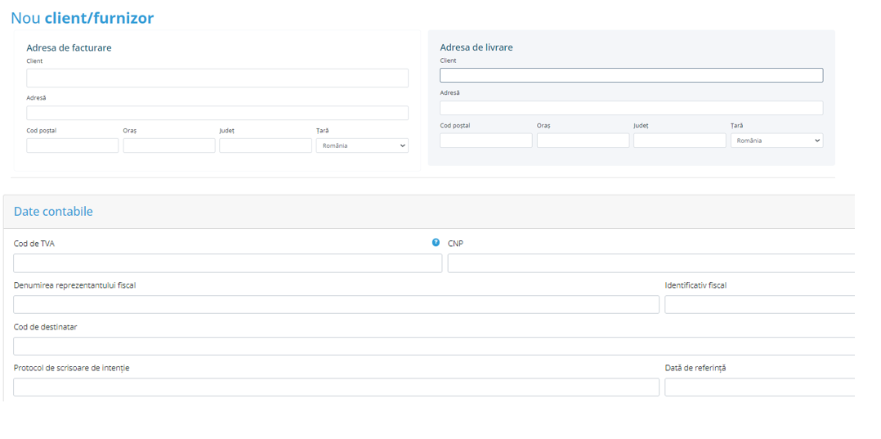Open the billing address Țară dropdown
The height and width of the screenshot is (439, 881).
361,146
